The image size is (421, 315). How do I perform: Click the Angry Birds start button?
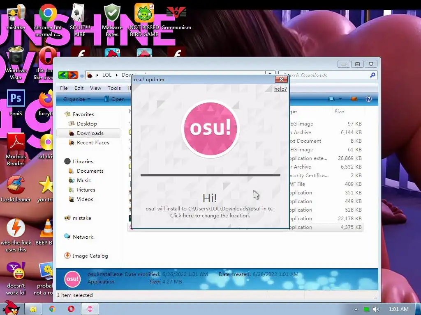tap(11, 308)
